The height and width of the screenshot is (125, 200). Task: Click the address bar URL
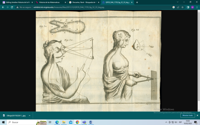pos(69,7)
